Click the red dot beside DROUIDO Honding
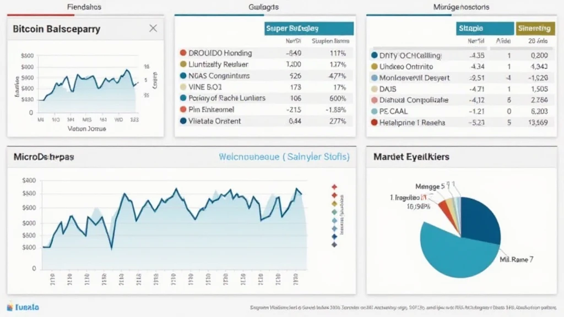This screenshot has width=564, height=317. click(183, 53)
